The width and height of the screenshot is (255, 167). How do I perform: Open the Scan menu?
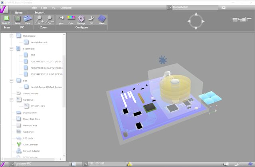pyautogui.click(x=44, y=8)
